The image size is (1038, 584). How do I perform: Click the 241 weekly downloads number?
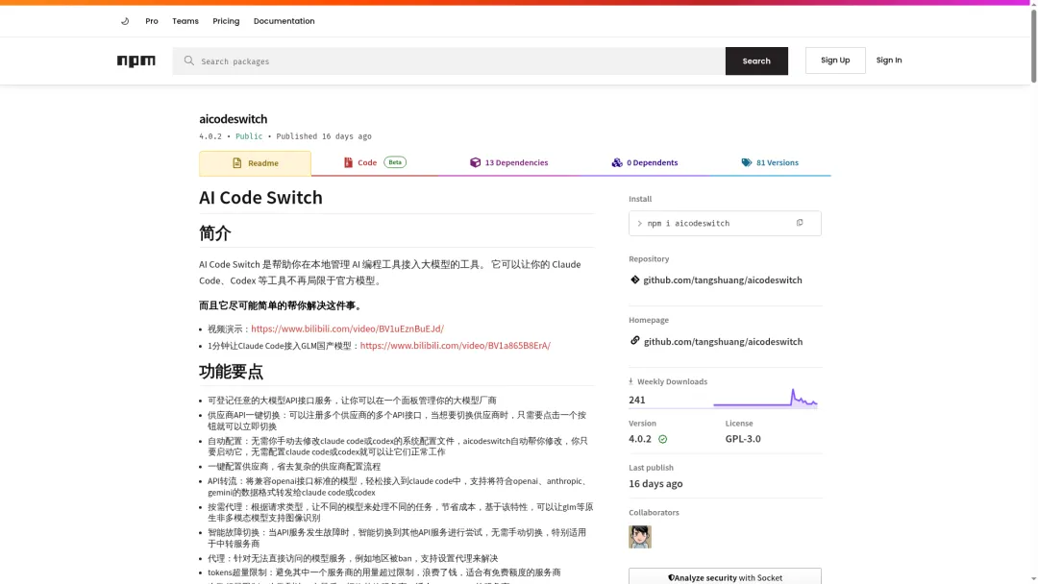[x=637, y=400]
